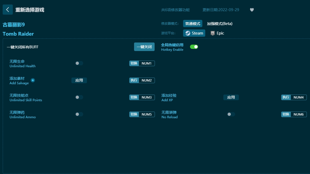
Task: Click the Tomb Raider game title
Action: [x=18, y=34]
